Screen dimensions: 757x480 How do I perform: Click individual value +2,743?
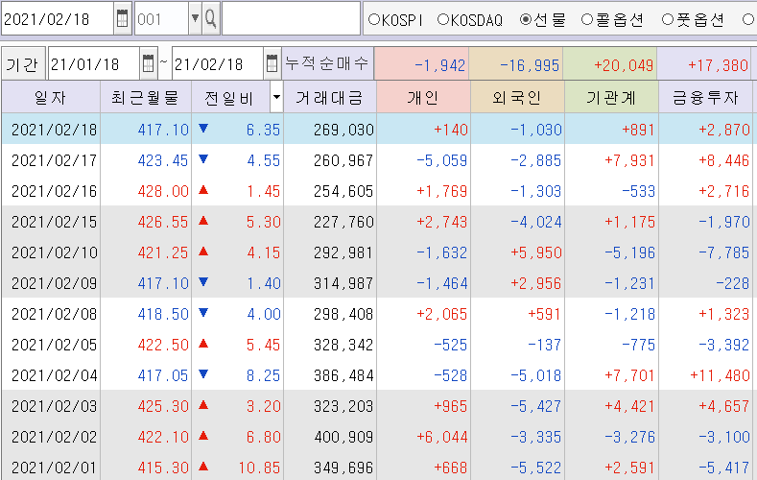coord(441,222)
